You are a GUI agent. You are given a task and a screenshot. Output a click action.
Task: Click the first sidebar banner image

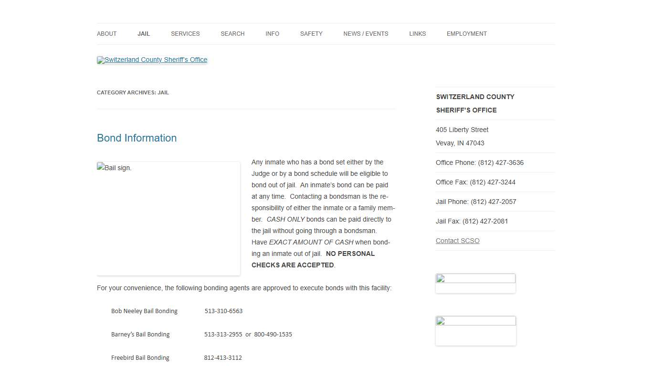[x=475, y=283]
